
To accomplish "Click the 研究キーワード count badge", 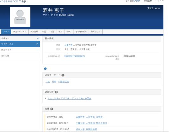I will (x=63, y=75).
